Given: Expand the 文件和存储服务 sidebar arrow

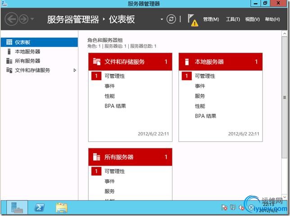Looking at the screenshot, I should click(75, 70).
